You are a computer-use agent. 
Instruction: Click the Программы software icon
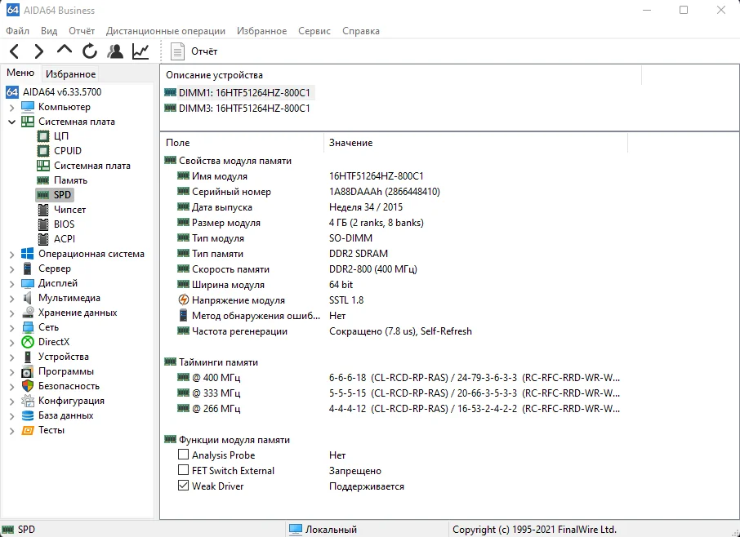click(28, 371)
